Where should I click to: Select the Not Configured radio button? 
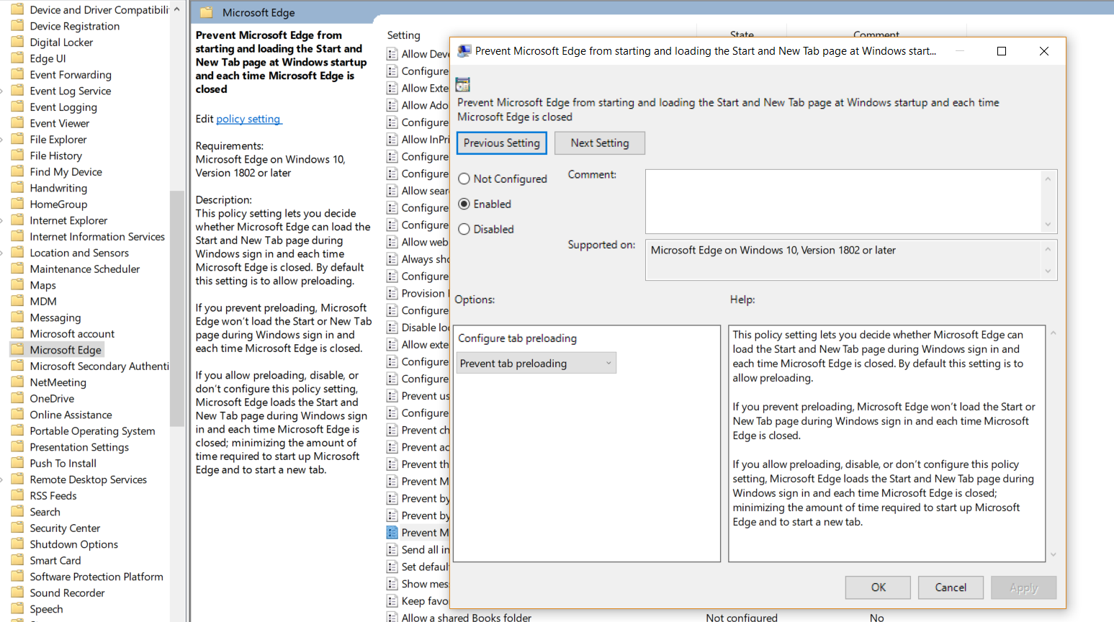[x=464, y=179]
